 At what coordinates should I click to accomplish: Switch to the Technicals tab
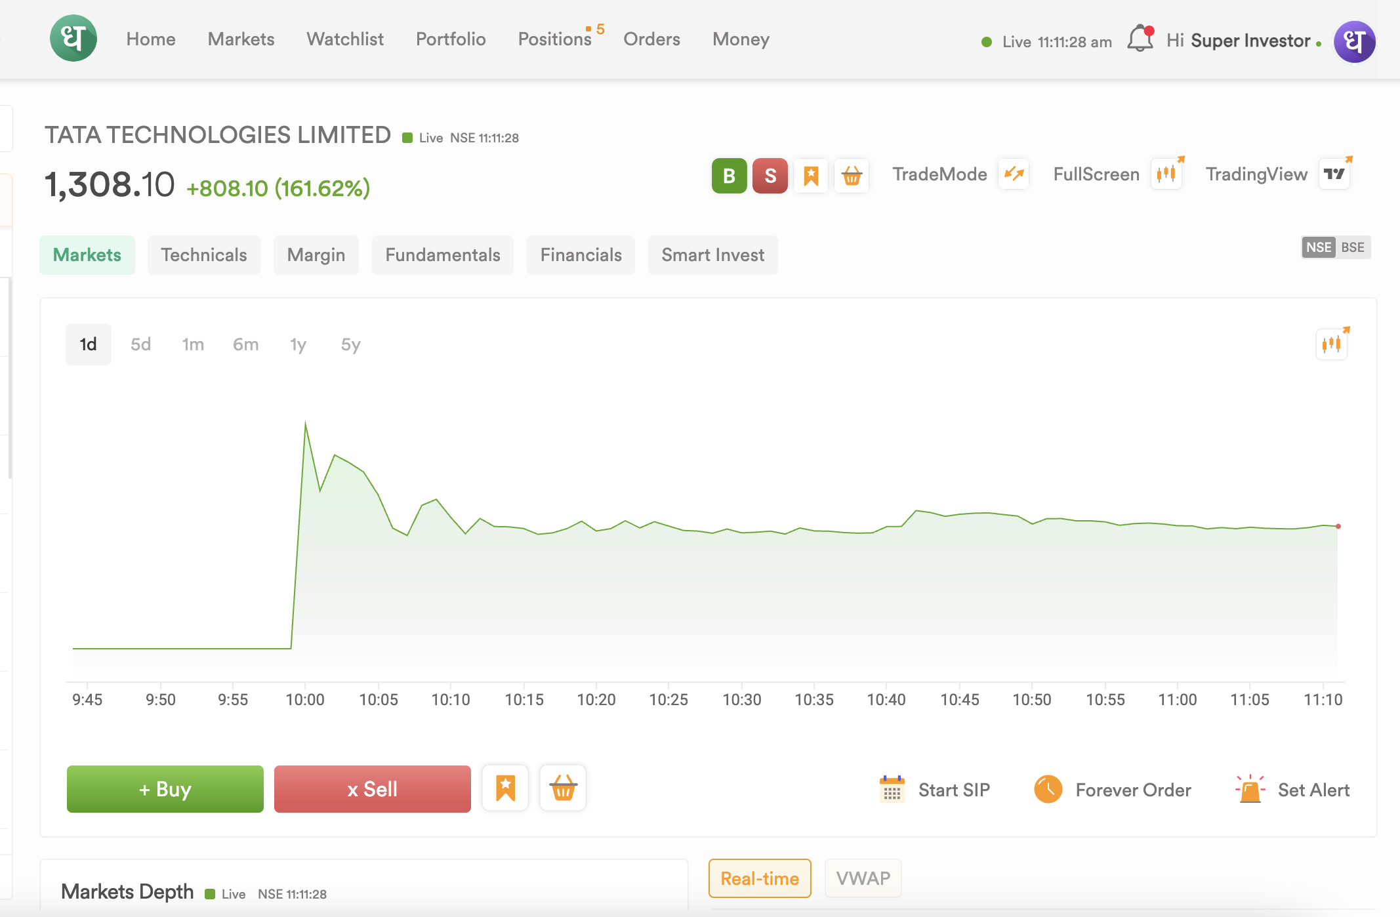pyautogui.click(x=204, y=255)
